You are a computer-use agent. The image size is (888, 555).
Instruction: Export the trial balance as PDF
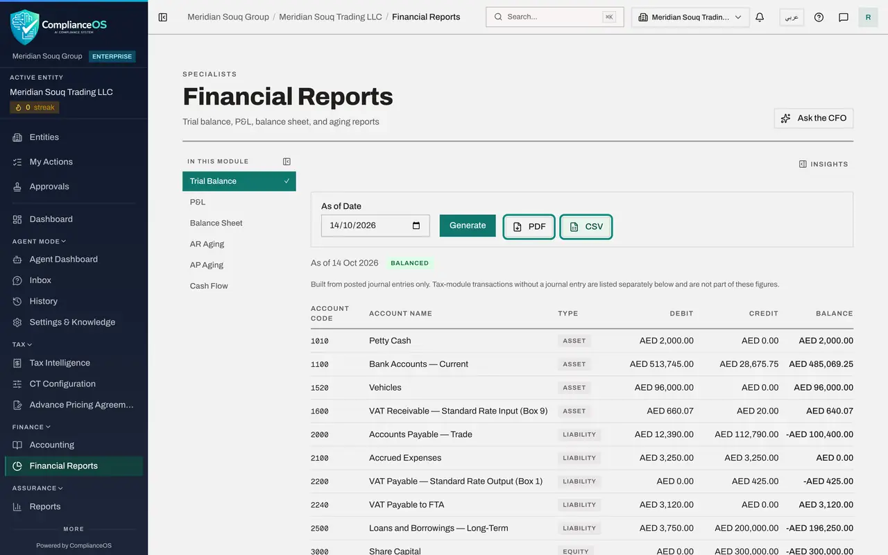529,226
